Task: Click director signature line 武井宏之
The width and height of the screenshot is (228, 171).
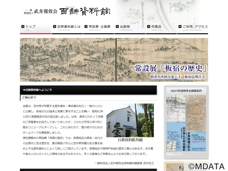Action: [124, 163]
